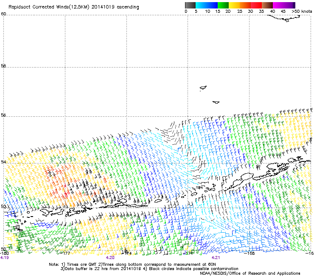Click the latitude label 58
Screen dimensions: 314x276
pos(3,65)
